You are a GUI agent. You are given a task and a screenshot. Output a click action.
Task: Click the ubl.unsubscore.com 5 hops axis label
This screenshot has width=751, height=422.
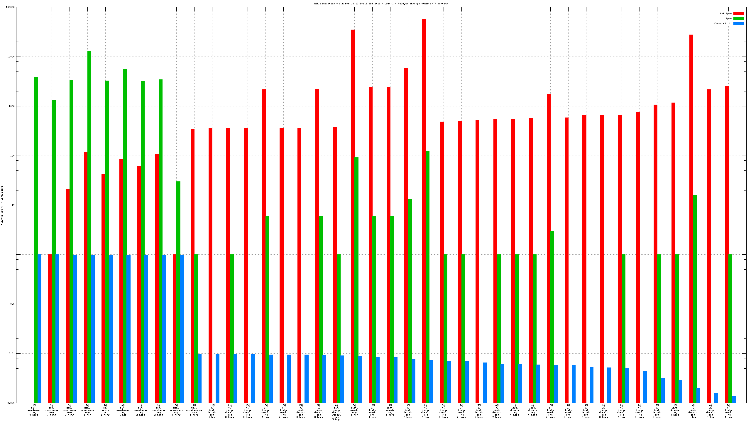coord(194,410)
